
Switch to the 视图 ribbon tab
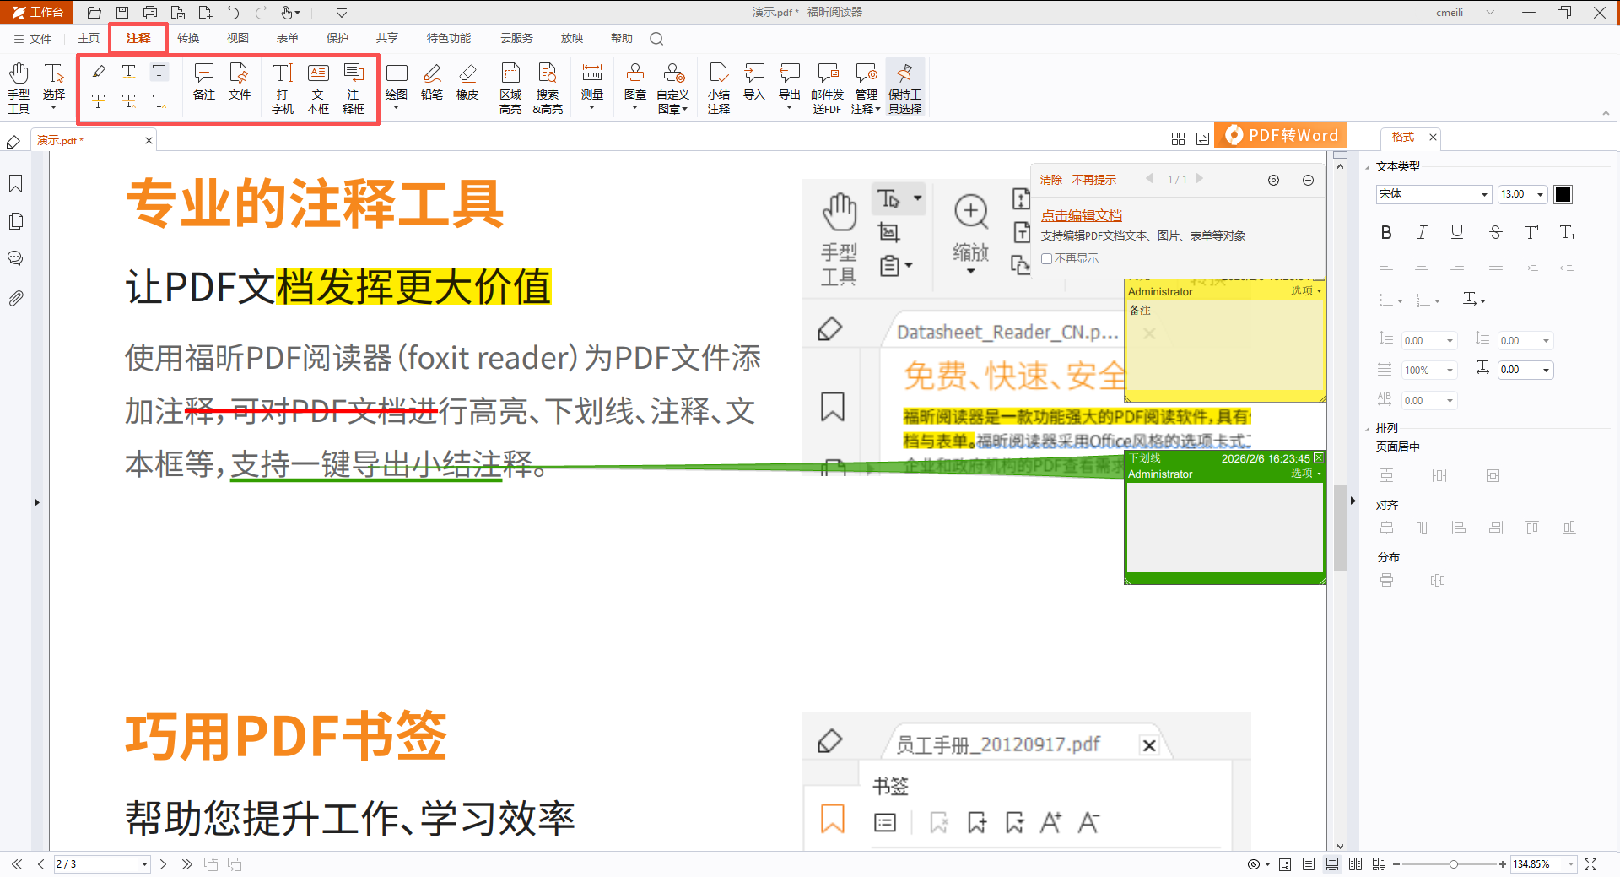pos(237,38)
